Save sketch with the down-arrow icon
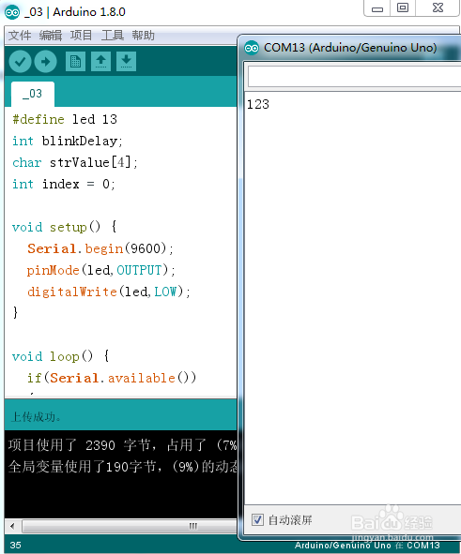This screenshot has height=554, width=461. (127, 62)
